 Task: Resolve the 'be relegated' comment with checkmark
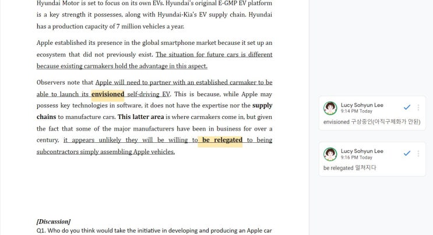pyautogui.click(x=407, y=153)
